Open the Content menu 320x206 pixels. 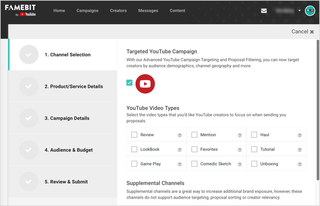point(178,11)
